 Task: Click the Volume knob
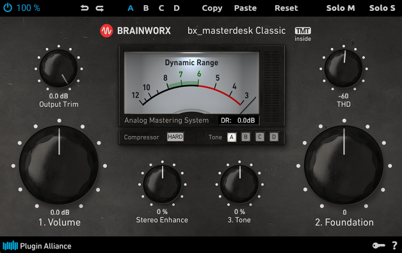click(x=60, y=165)
